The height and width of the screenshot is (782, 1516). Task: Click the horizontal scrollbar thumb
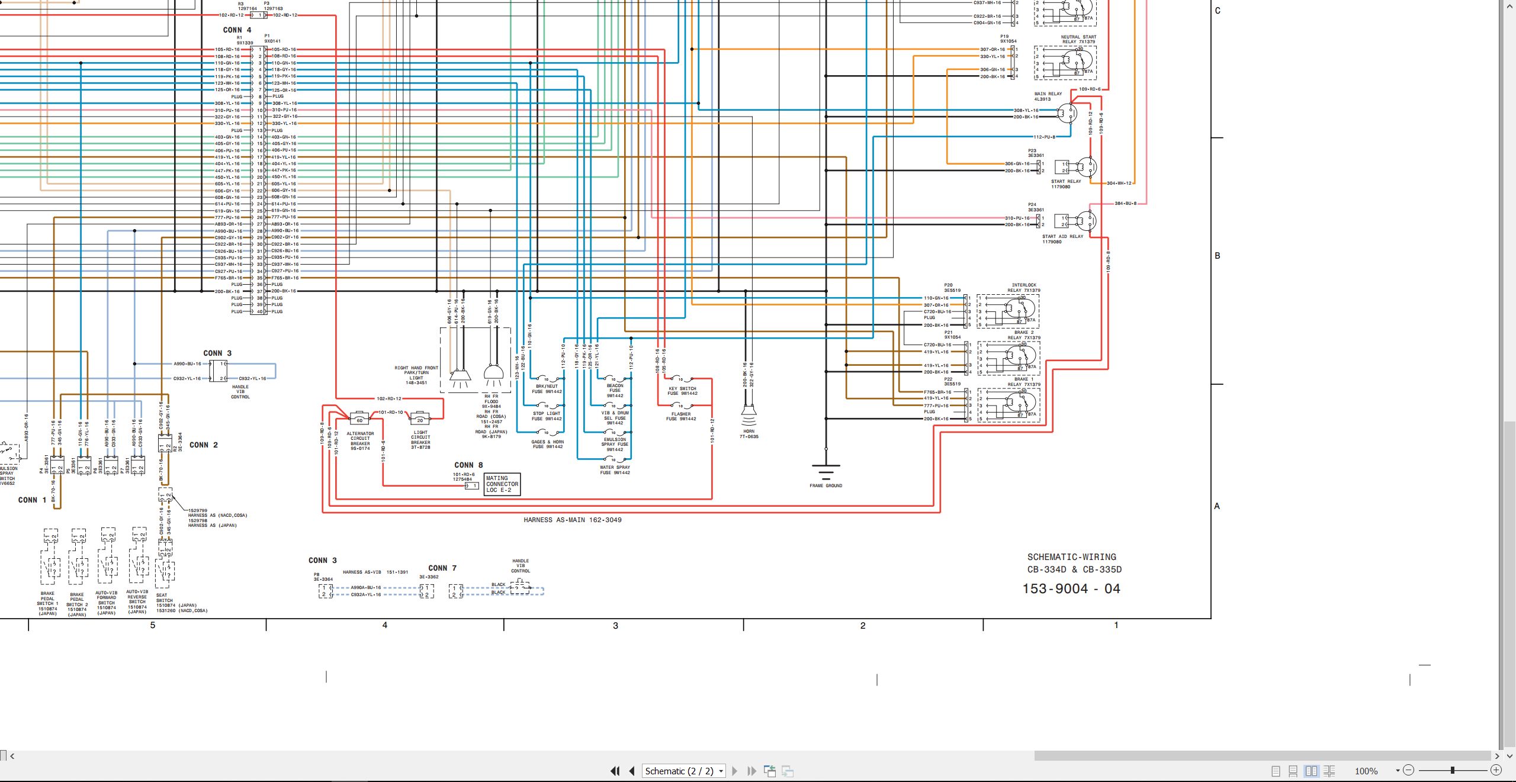pos(1263,756)
